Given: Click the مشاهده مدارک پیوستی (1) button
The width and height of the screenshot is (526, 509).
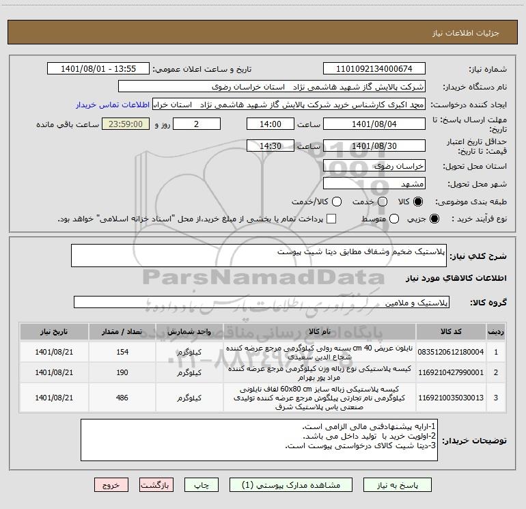Looking at the screenshot, I should (291, 485).
